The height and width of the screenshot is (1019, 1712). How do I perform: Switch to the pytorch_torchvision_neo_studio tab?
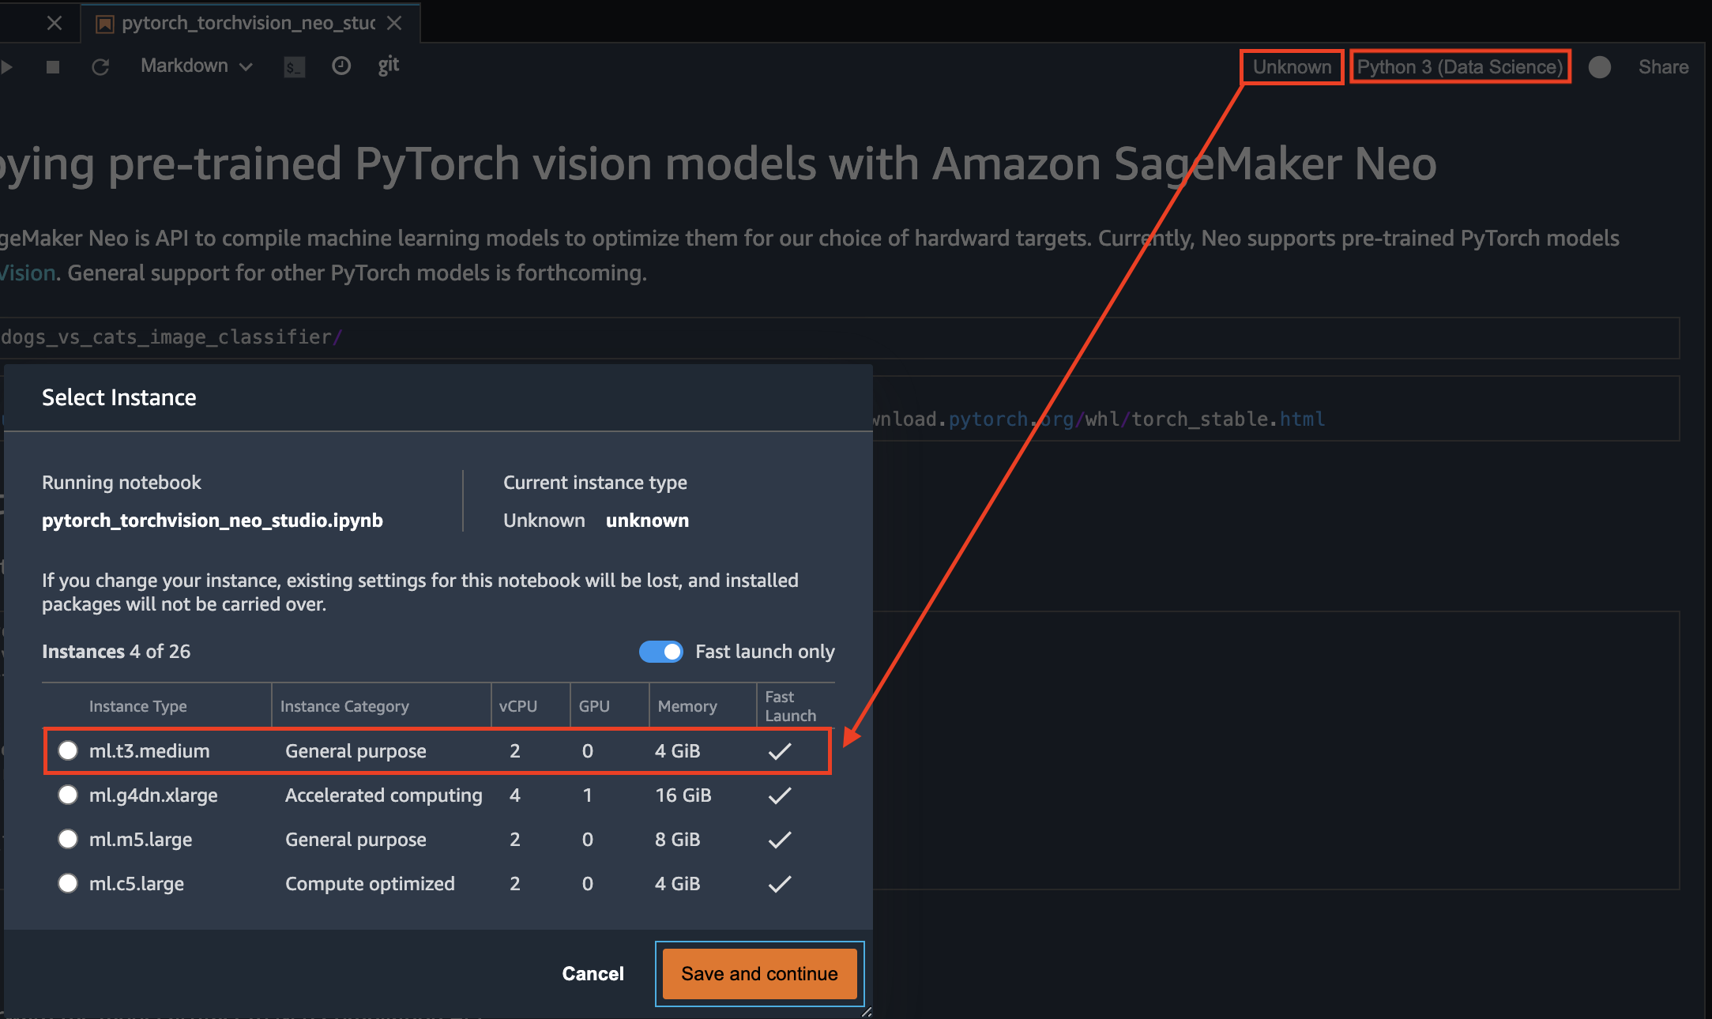point(248,24)
